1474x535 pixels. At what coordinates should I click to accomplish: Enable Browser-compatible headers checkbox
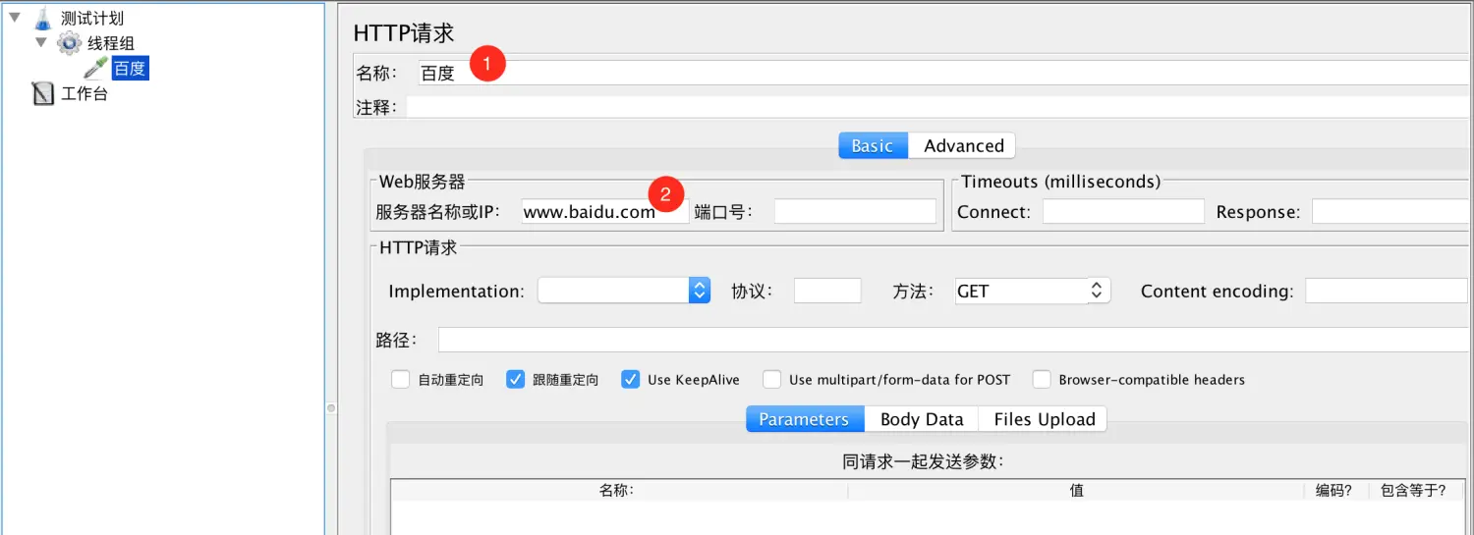[1042, 379]
